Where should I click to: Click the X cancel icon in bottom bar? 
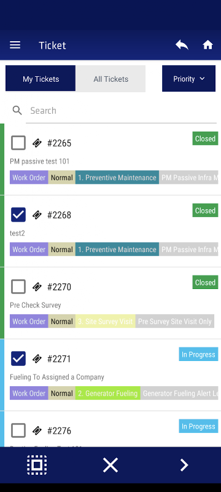pos(110,465)
